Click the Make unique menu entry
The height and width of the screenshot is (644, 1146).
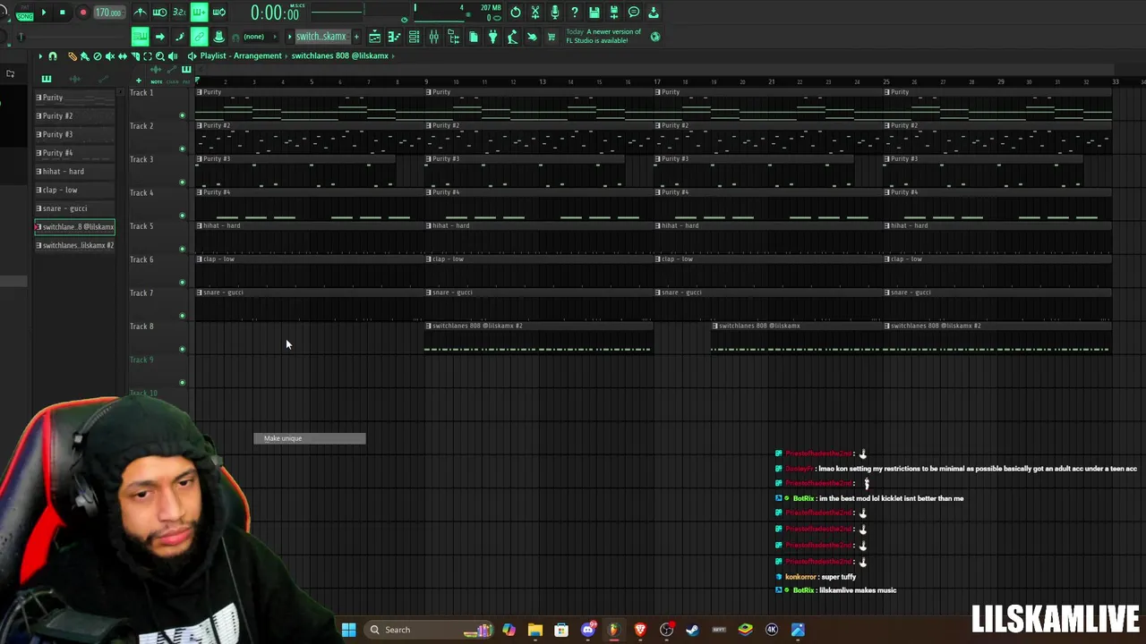tap(310, 438)
